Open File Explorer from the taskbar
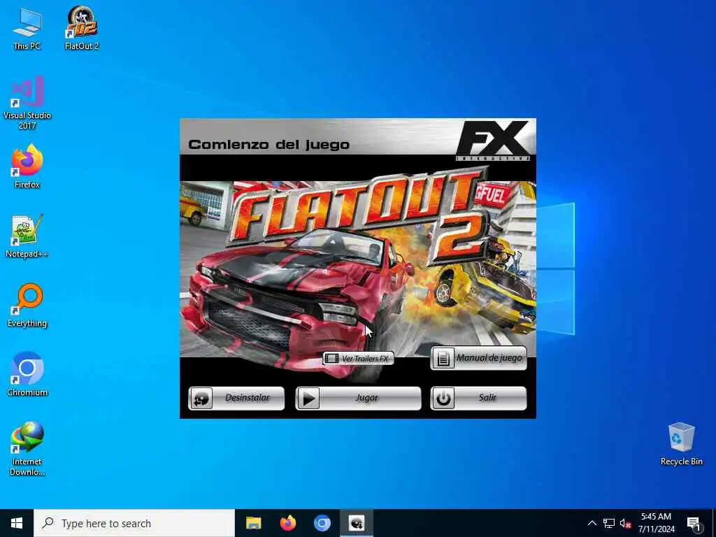 pyautogui.click(x=253, y=523)
